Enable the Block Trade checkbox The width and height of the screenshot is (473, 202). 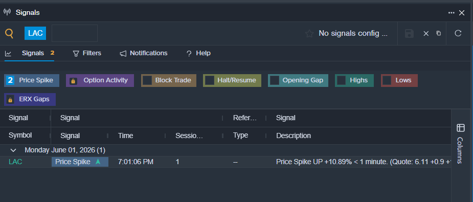coord(147,80)
